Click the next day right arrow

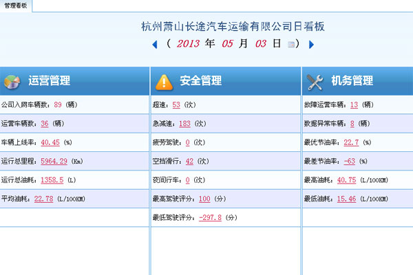click(311, 45)
